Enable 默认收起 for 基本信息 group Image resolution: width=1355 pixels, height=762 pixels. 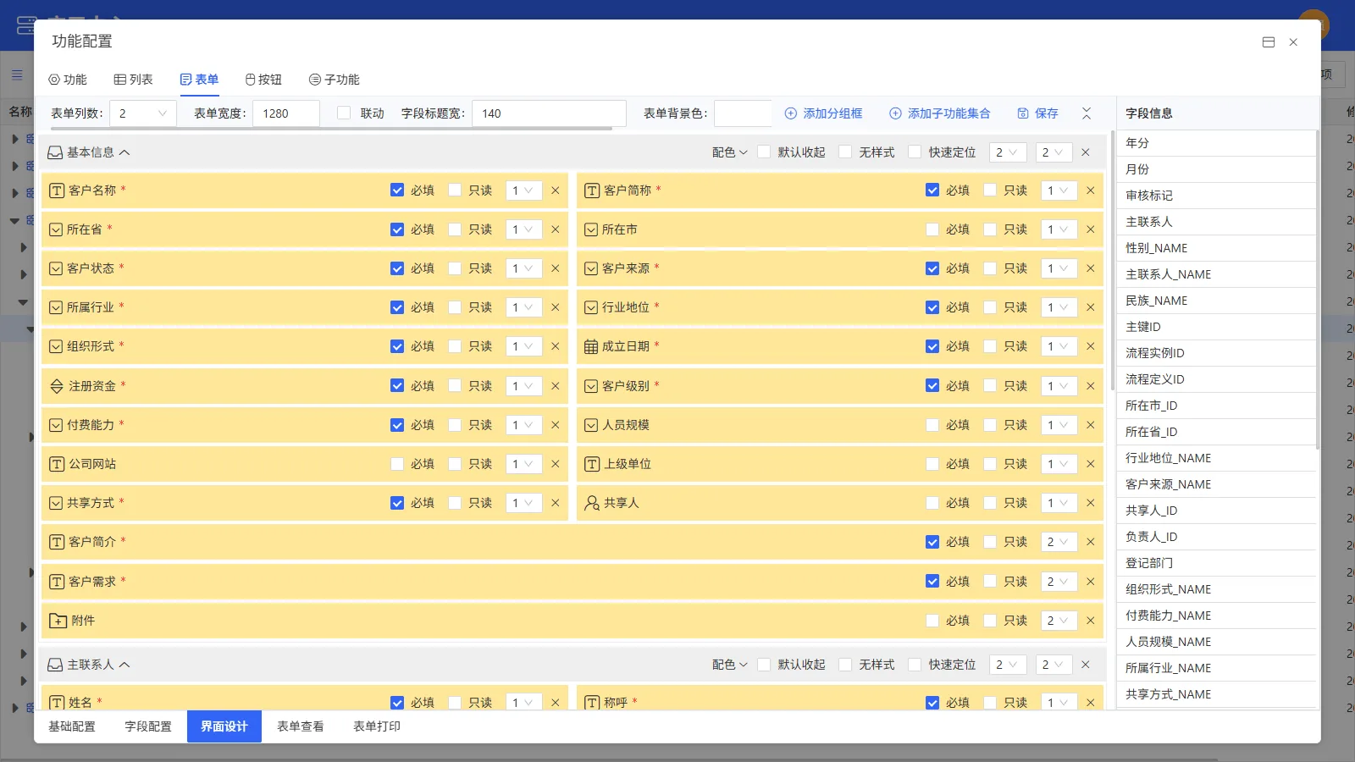[764, 152]
